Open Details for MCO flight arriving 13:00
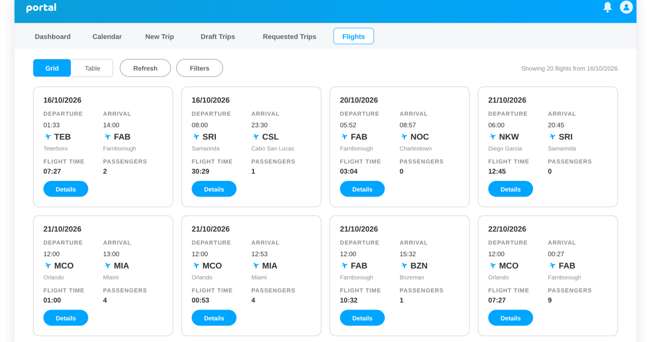Image resolution: width=651 pixels, height=342 pixels. click(66, 318)
